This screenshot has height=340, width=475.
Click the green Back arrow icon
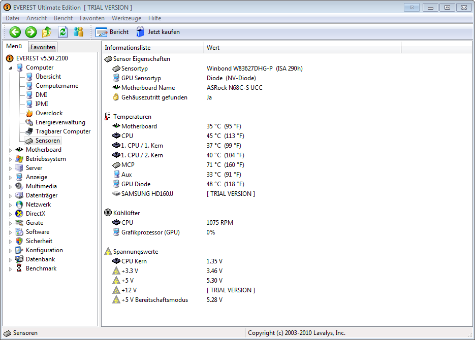[15, 32]
